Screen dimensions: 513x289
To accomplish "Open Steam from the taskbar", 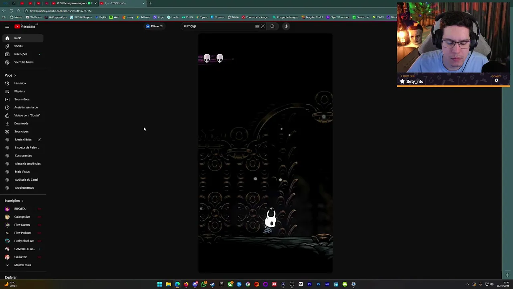I will [x=212, y=284].
